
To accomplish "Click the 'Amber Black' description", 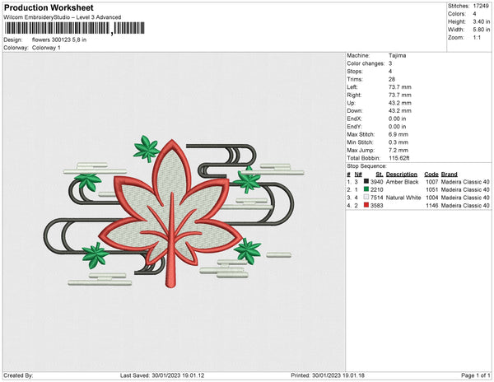I will 403,182.
